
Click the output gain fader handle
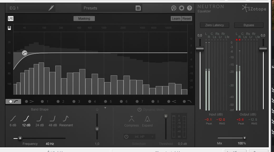click(x=263, y=49)
